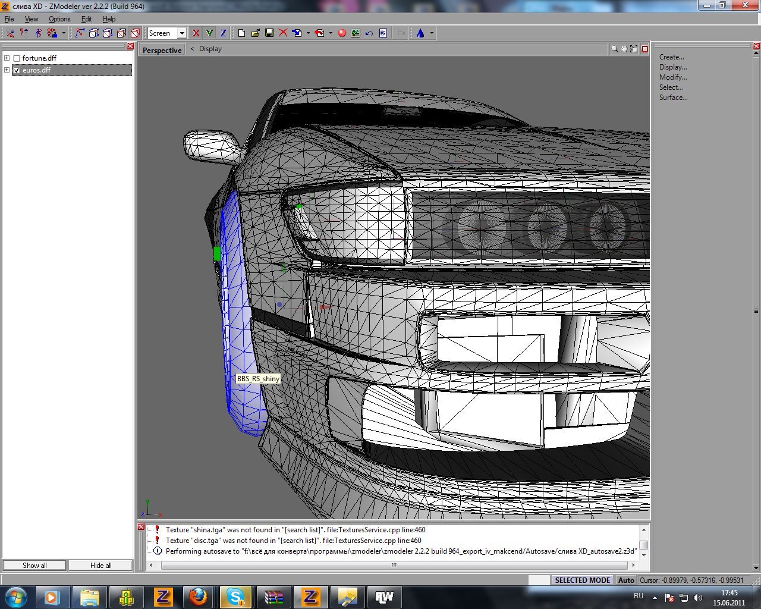
Task: Expand the fortune.dff tree node
Action: [x=7, y=58]
